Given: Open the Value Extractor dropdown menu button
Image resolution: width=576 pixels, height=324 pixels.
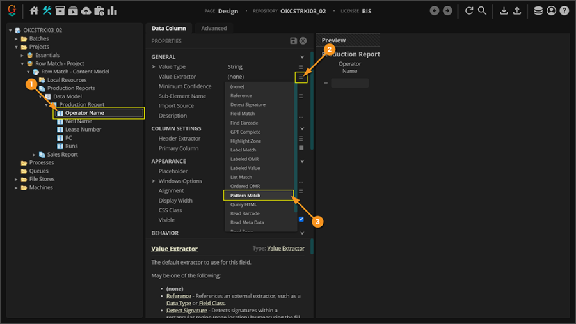Looking at the screenshot, I should click(301, 77).
